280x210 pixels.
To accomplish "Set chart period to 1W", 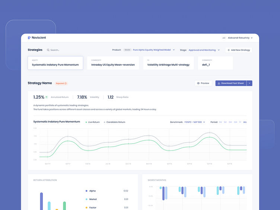I will 220,122.
